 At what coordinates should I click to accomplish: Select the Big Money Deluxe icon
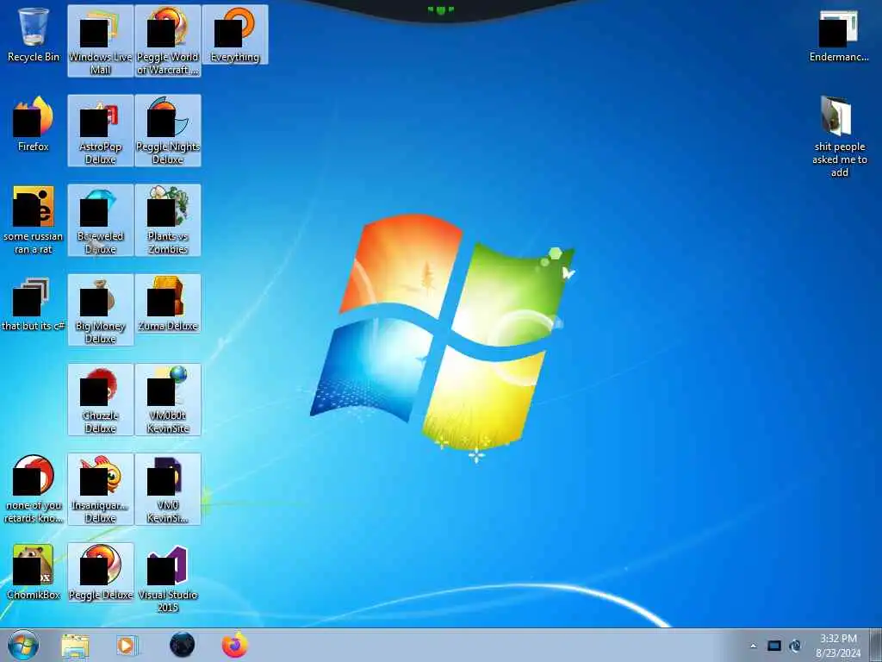click(x=101, y=309)
